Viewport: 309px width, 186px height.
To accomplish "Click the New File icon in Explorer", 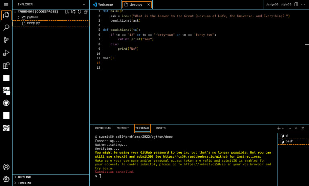I will tap(67, 12).
